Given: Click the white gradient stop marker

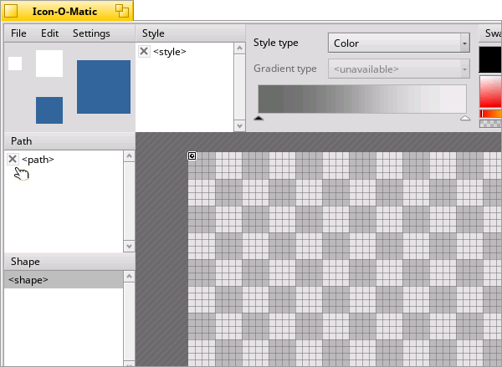Looking at the screenshot, I should coord(465,119).
